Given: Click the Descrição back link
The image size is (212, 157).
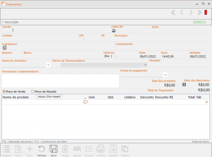Looking at the screenshot, I should (x=10, y=22).
